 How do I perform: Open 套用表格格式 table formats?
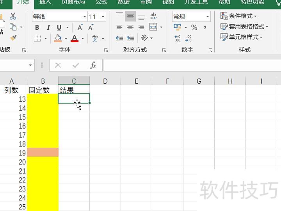[244, 27]
